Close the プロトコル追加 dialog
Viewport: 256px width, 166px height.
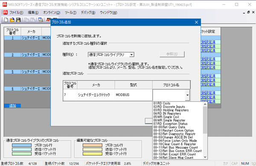pyautogui.click(x=196, y=22)
